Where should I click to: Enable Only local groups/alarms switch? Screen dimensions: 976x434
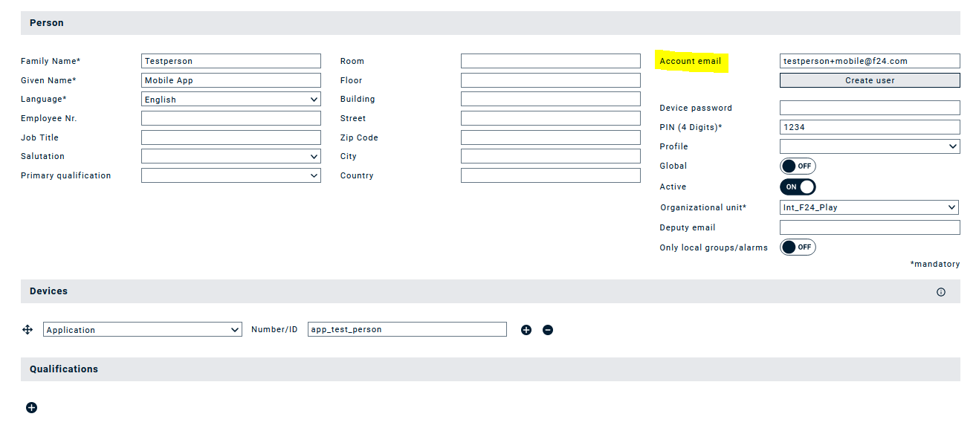coord(798,247)
